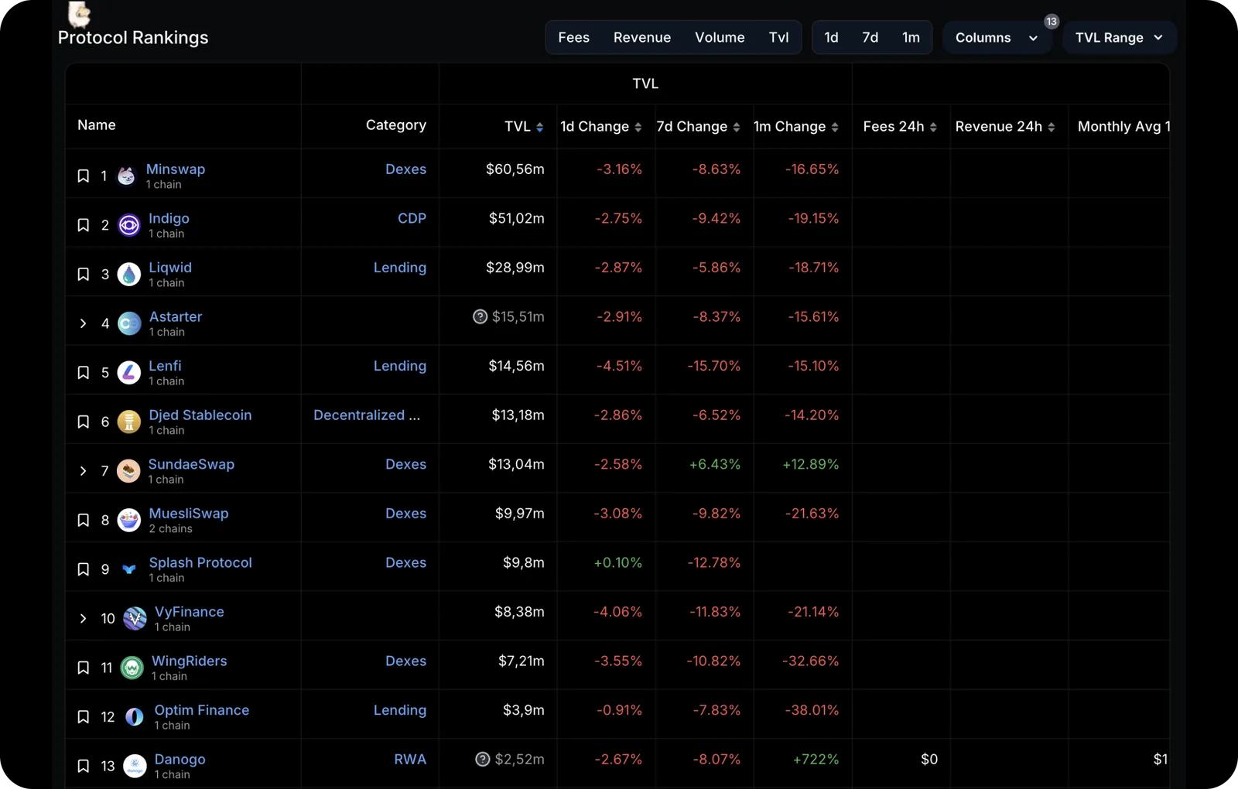Sort by Revenue 24h arrows
This screenshot has width=1238, height=789.
click(x=1052, y=128)
